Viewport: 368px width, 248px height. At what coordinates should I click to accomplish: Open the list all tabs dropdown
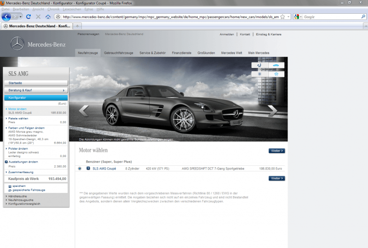[365, 26]
